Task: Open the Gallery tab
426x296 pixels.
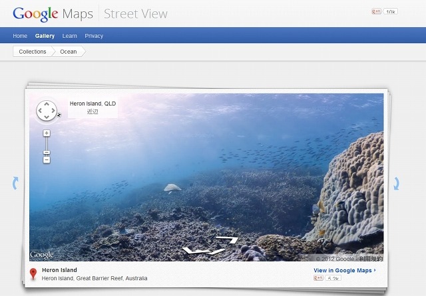Action: pos(45,36)
